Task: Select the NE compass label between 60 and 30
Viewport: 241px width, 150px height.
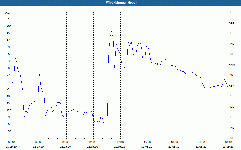Action: click(232, 128)
